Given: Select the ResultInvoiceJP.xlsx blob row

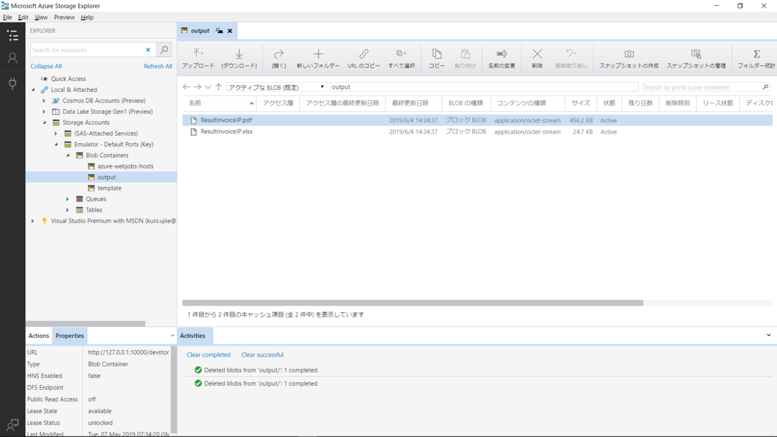Looking at the screenshot, I should coord(477,131).
